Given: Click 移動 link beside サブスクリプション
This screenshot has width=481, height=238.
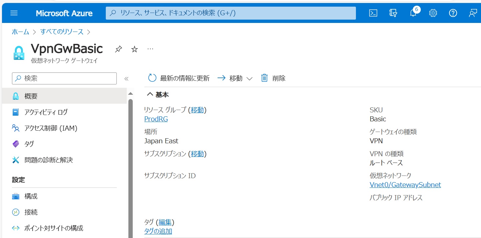Looking at the screenshot, I should click(x=197, y=154).
